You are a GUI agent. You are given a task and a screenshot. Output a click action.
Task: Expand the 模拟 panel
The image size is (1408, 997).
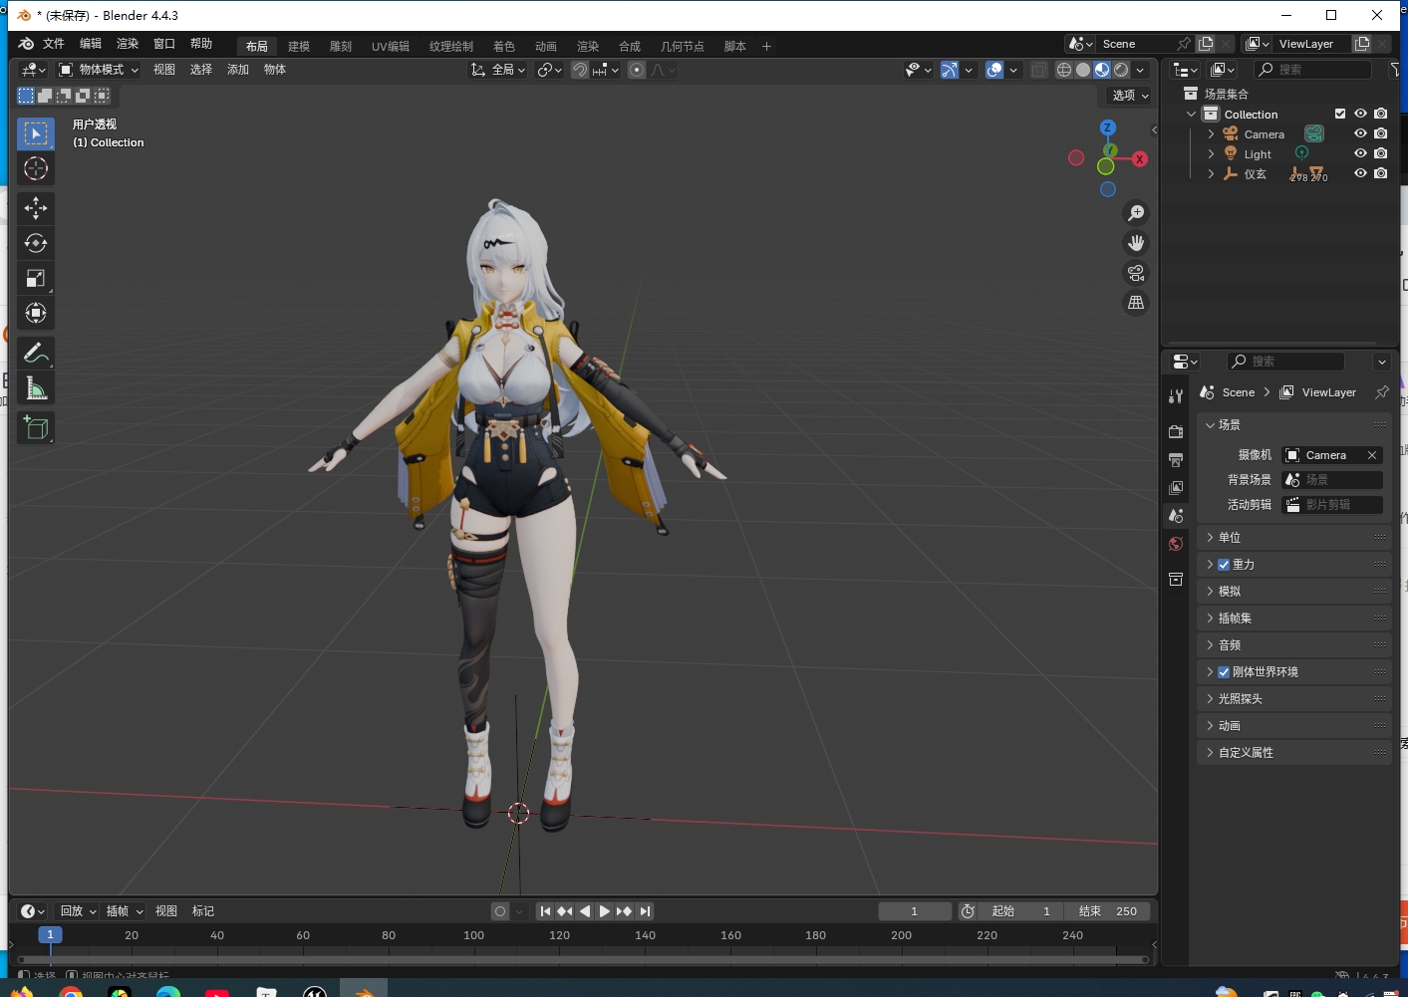pyautogui.click(x=1293, y=591)
